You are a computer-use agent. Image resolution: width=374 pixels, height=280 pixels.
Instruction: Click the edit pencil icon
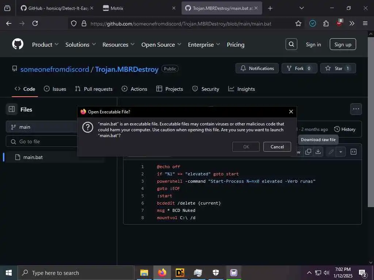point(331,152)
